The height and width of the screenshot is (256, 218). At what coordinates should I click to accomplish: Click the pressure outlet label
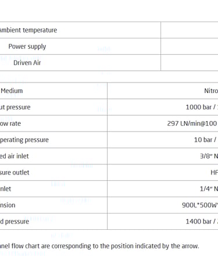click(x=15, y=172)
